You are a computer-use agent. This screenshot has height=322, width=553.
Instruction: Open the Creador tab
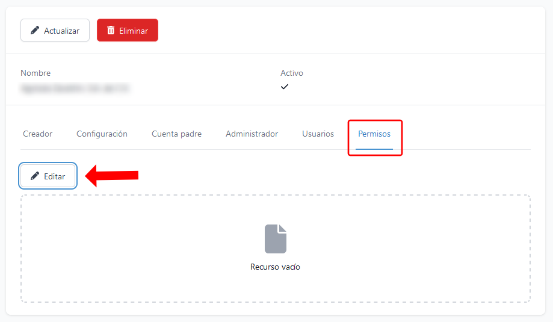(x=38, y=134)
